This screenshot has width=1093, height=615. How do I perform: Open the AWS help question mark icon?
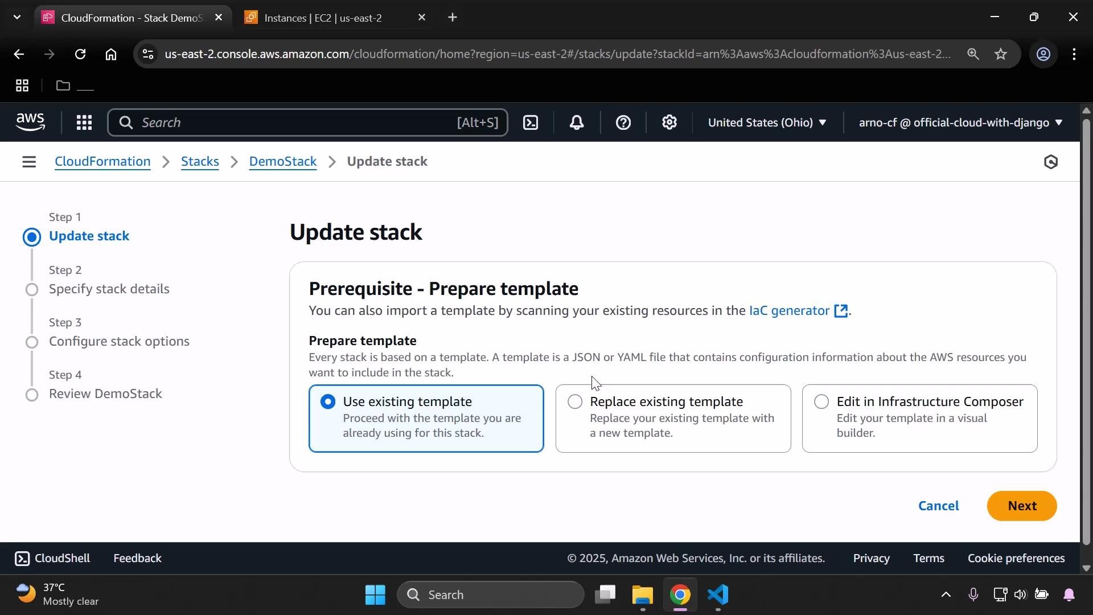(x=623, y=122)
